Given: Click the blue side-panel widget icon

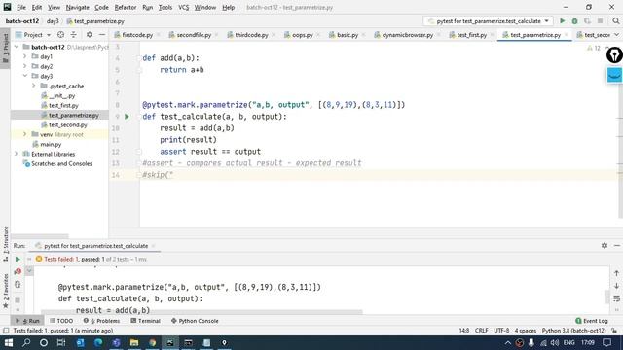Looking at the screenshot, I should [x=614, y=75].
